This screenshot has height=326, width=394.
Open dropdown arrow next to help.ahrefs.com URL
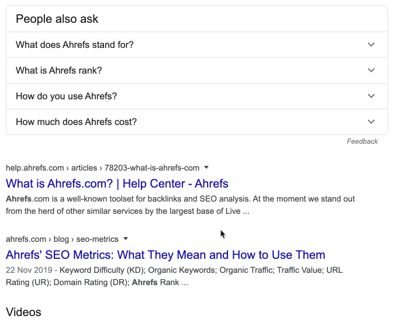[x=206, y=168]
